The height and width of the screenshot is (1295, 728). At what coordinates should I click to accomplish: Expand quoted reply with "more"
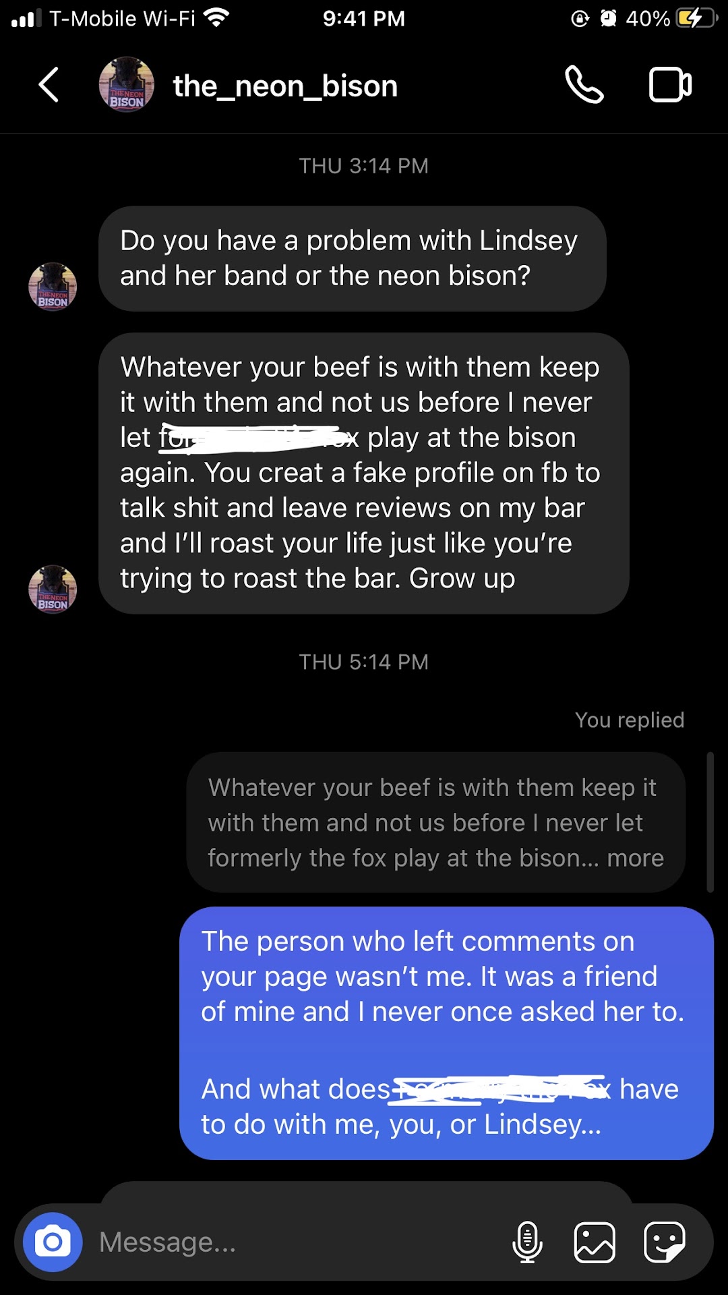[635, 858]
